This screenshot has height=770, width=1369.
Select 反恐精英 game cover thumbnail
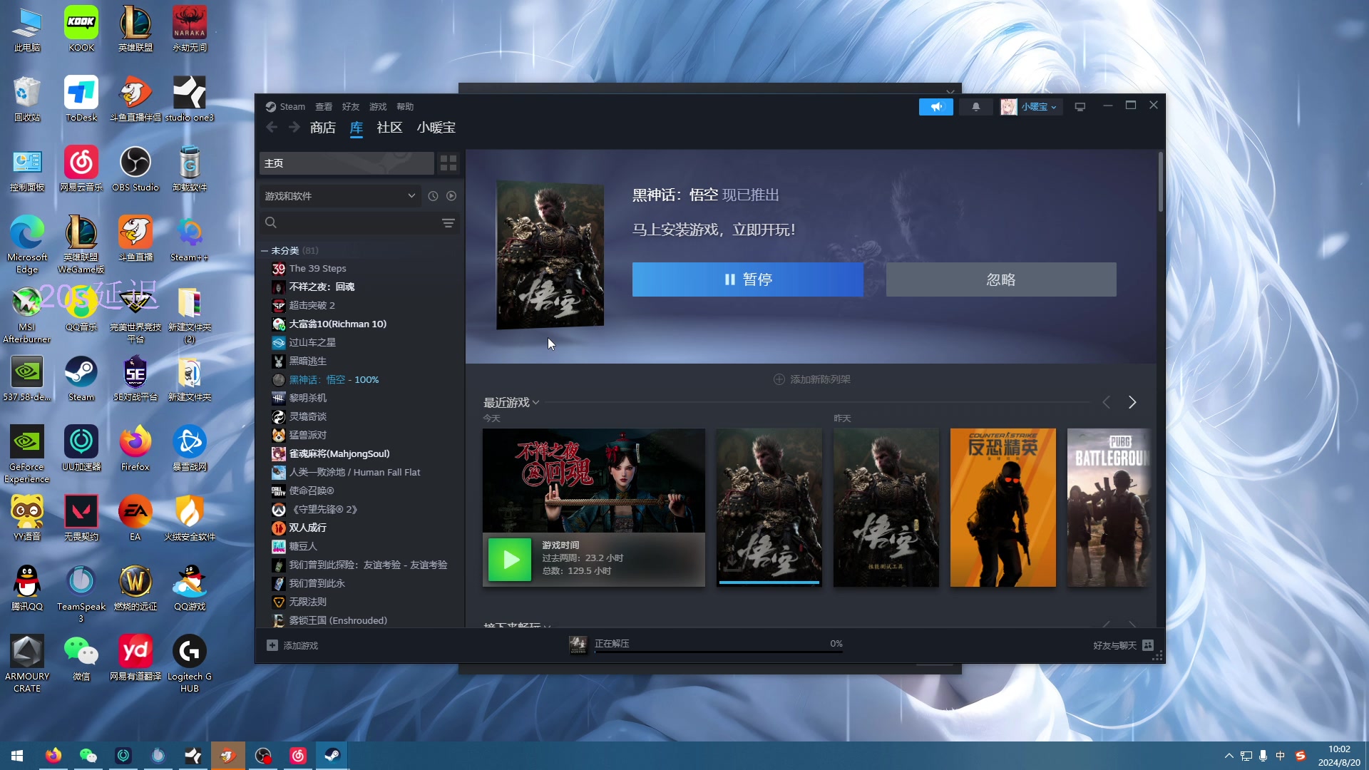(1003, 508)
